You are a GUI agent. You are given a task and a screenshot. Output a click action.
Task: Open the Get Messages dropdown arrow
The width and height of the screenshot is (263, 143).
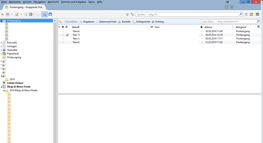pyautogui.click(x=12, y=14)
